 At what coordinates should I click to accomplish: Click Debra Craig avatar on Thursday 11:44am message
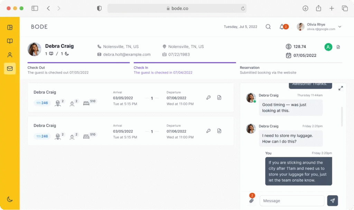click(251, 98)
